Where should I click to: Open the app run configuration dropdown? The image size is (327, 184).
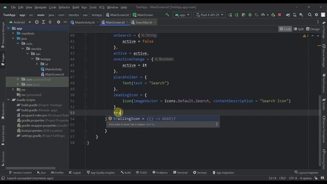(182, 15)
